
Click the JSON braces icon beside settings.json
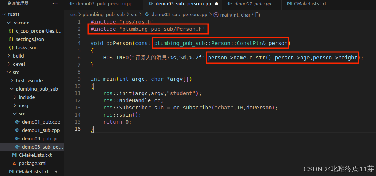click(11, 39)
